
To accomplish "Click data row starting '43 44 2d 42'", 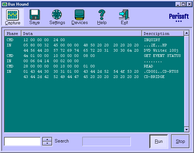I will [x=81, y=77].
